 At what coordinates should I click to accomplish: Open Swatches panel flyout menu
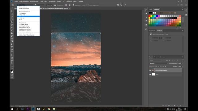(183, 9)
